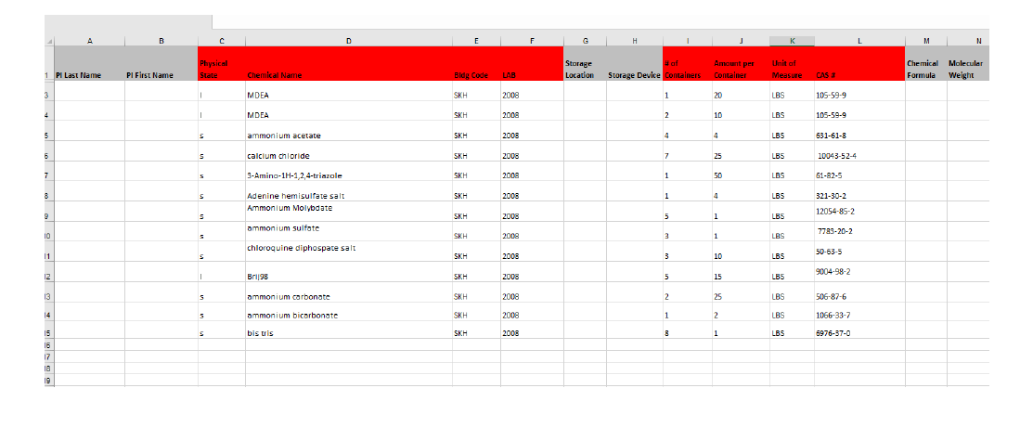Image resolution: width=1020 pixels, height=440 pixels.
Task: Click row 5 header number
Action: (x=46, y=136)
